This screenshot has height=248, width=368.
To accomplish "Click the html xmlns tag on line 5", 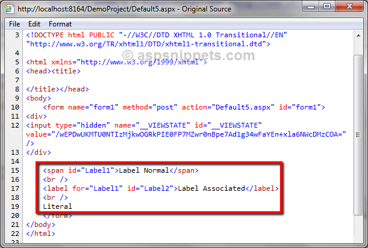I will coord(116,62).
